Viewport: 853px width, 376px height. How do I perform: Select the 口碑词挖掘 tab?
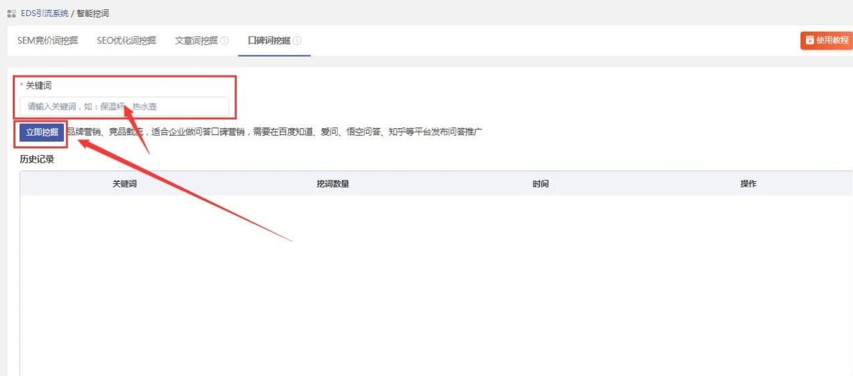click(269, 40)
